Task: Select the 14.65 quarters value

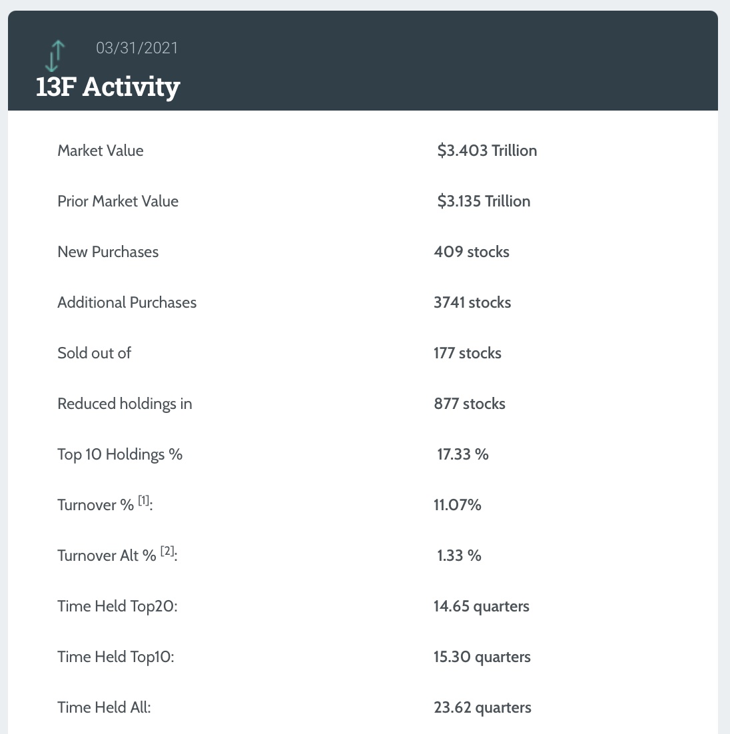Action: click(482, 606)
